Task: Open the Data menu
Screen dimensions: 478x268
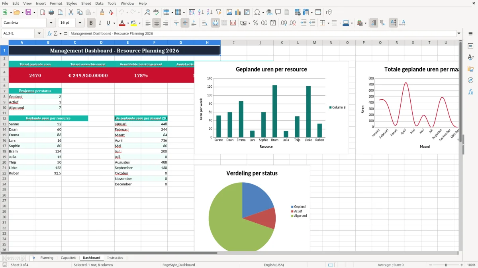Action: pyautogui.click(x=99, y=3)
